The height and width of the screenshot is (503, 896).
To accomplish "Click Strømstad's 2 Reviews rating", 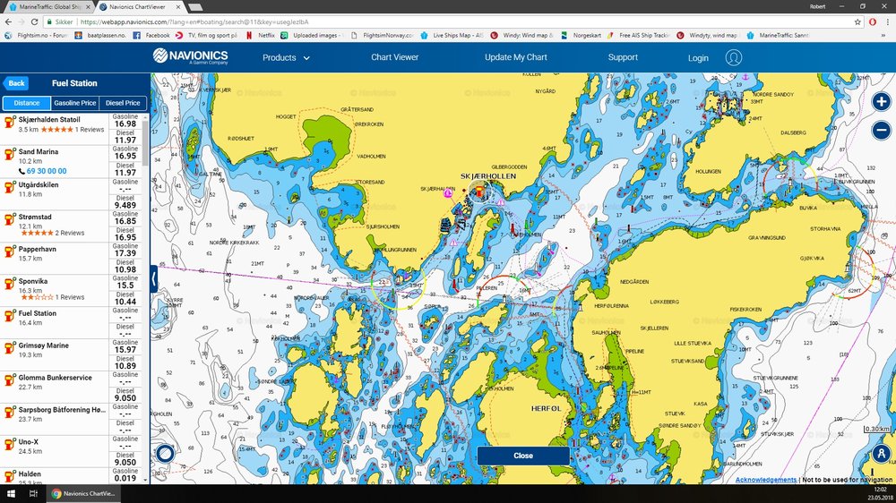I will 53,233.
